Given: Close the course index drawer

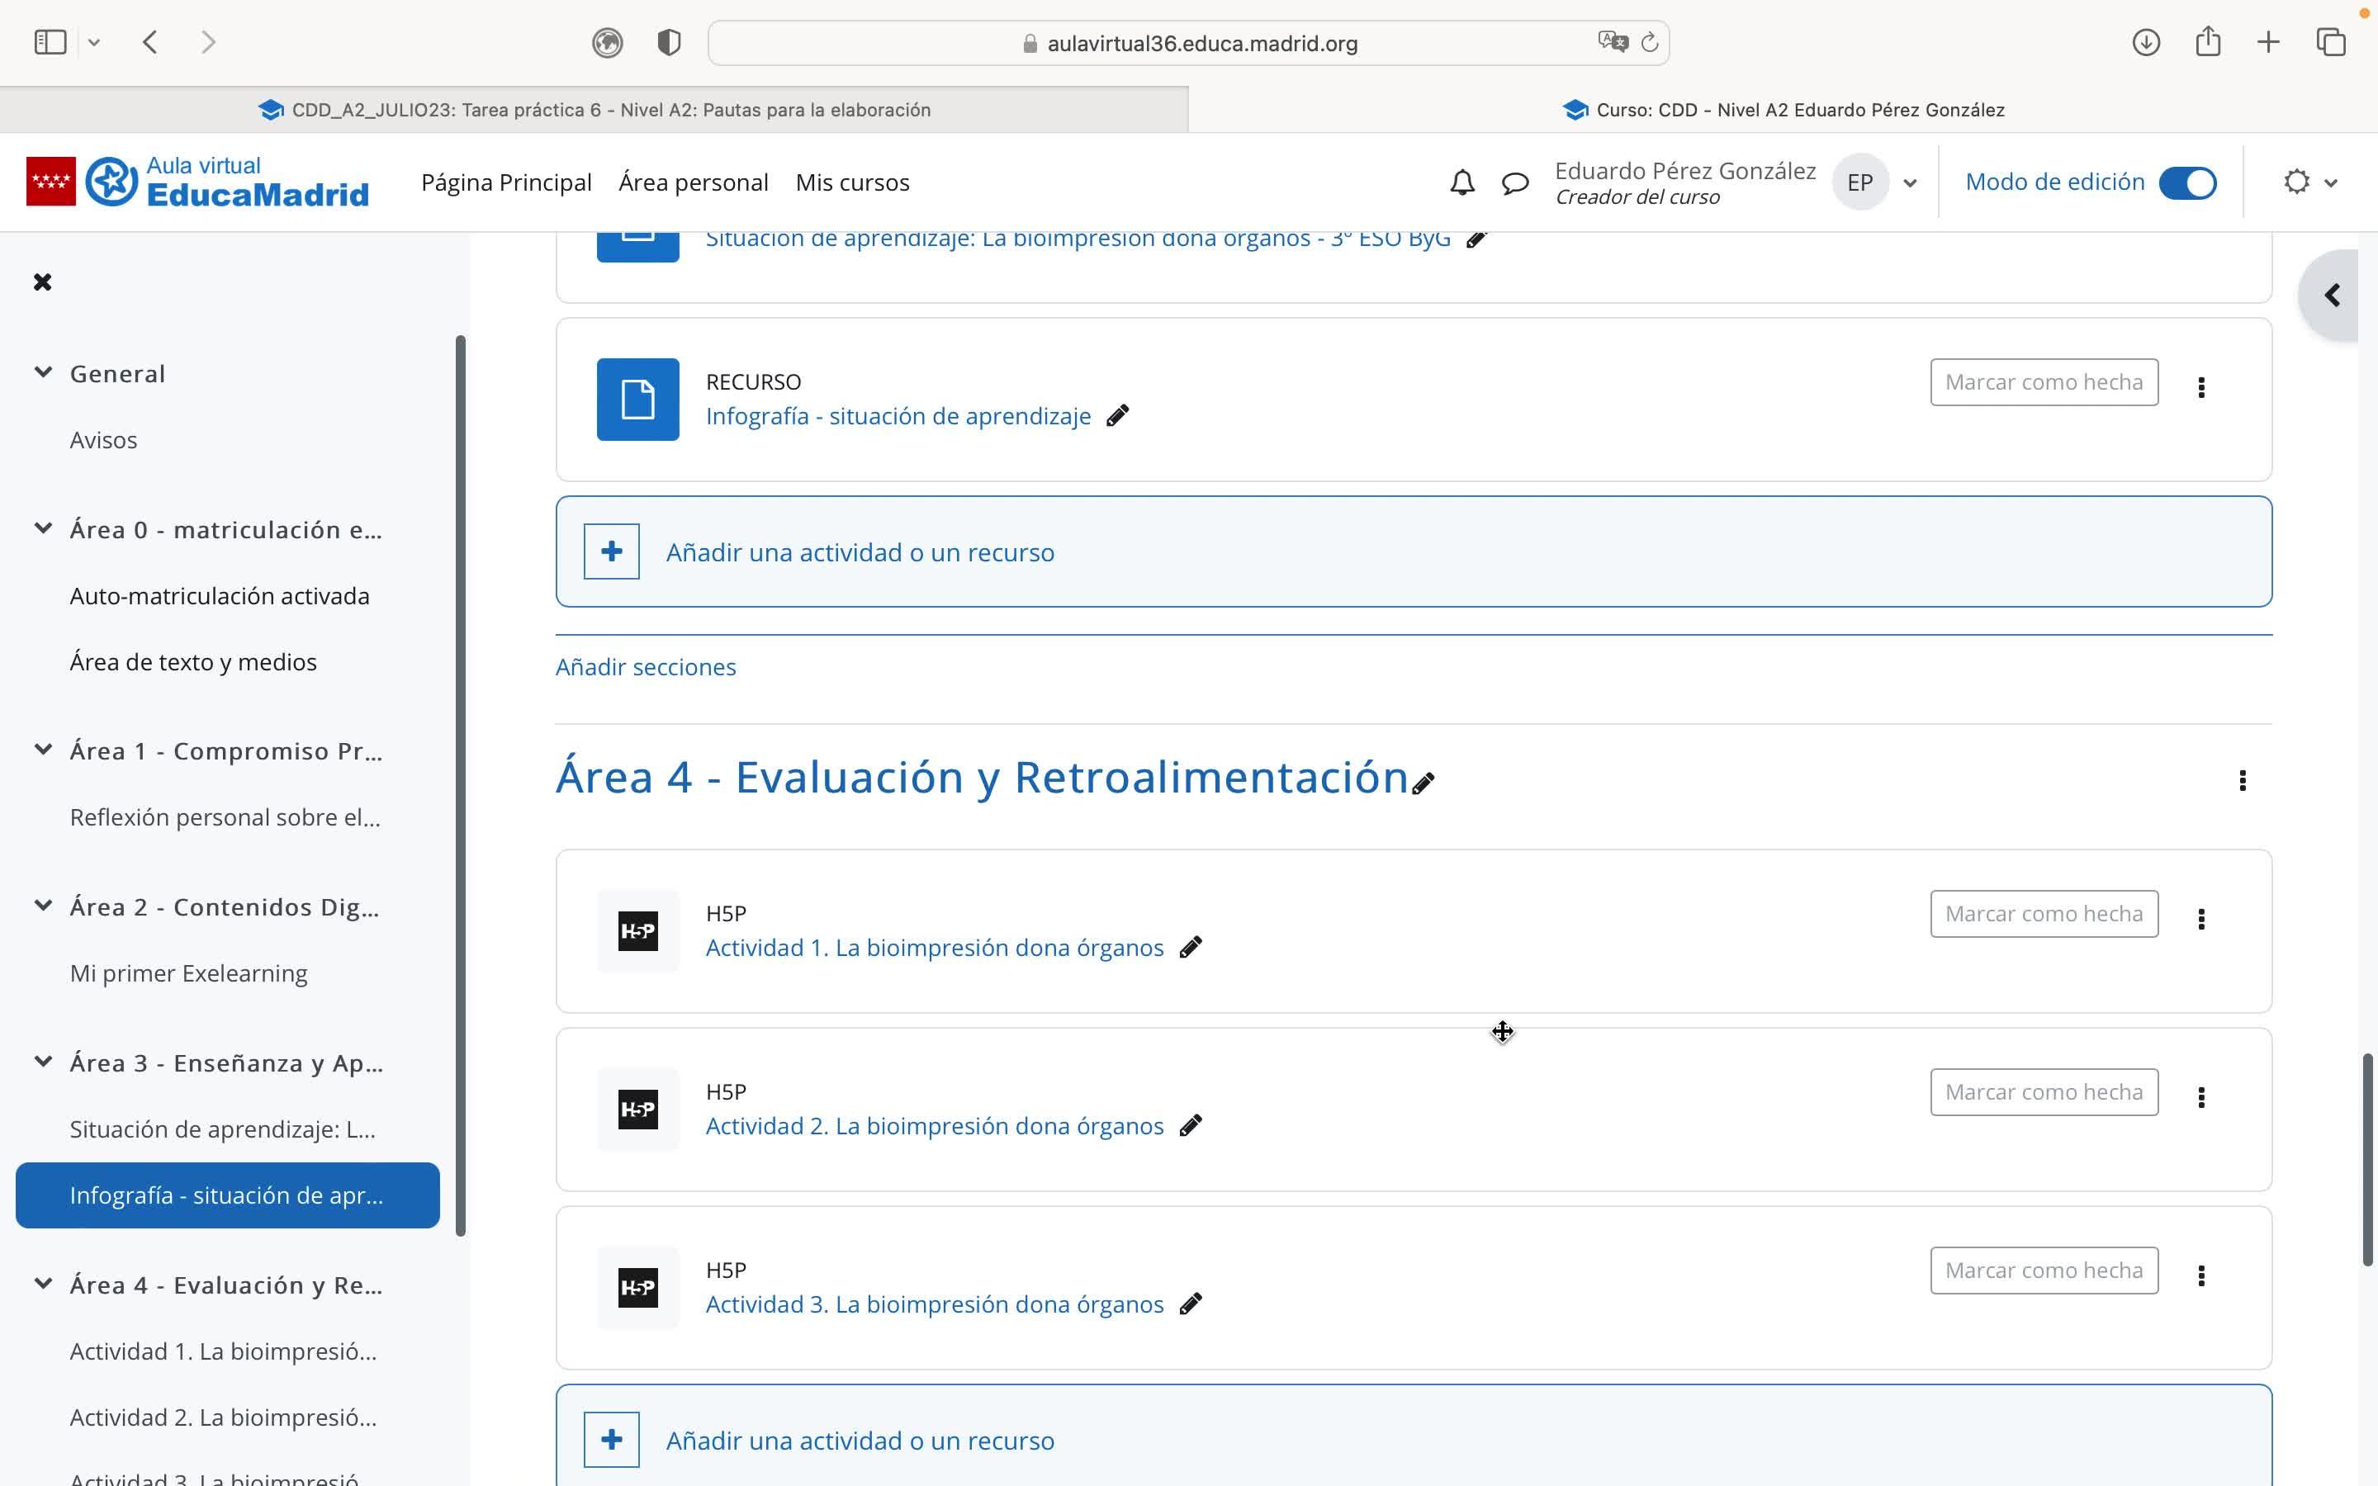Looking at the screenshot, I should (42, 282).
